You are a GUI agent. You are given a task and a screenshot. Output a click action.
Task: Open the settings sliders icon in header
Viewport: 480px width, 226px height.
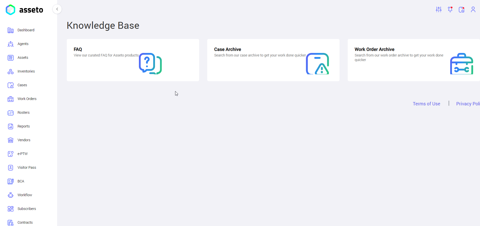pyautogui.click(x=439, y=9)
